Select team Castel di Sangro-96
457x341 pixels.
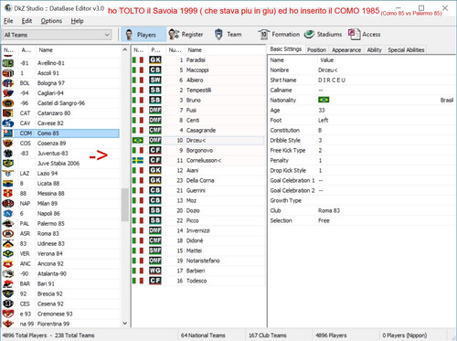pyautogui.click(x=61, y=103)
